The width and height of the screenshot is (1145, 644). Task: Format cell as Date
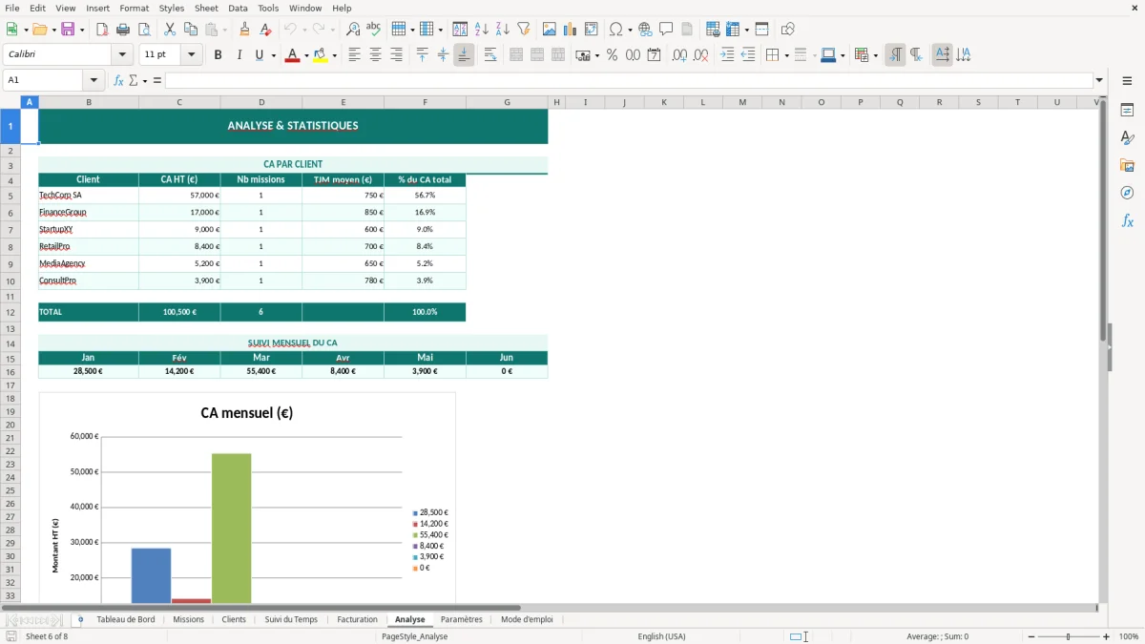[x=654, y=55]
